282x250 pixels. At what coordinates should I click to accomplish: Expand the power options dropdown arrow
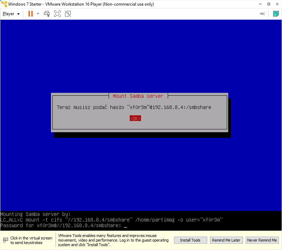[x=38, y=14]
